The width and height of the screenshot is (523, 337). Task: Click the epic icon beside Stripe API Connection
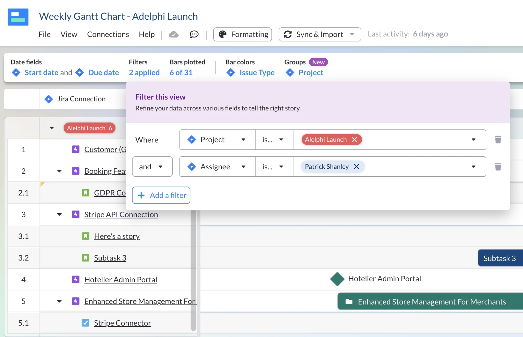76,214
